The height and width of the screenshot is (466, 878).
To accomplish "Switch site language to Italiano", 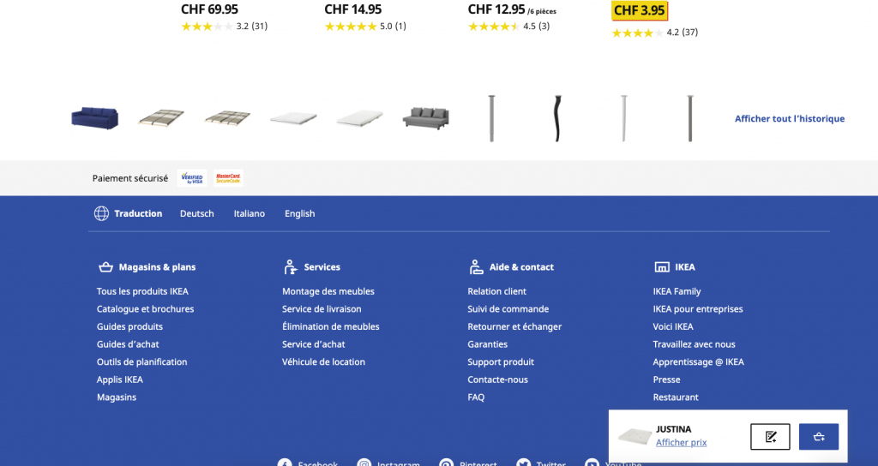I will click(x=250, y=213).
